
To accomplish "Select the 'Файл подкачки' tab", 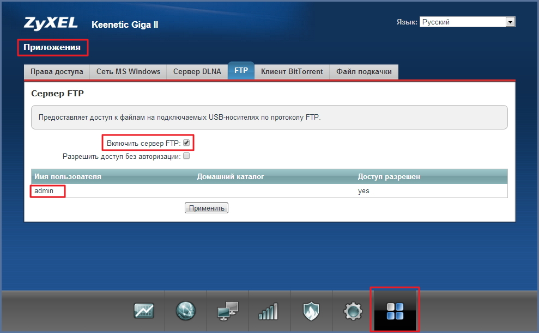I will tap(364, 71).
